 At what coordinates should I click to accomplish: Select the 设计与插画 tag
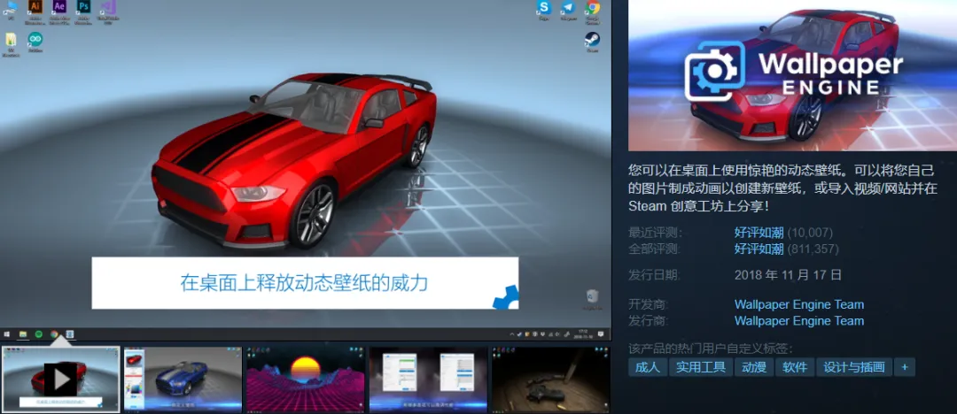854,367
